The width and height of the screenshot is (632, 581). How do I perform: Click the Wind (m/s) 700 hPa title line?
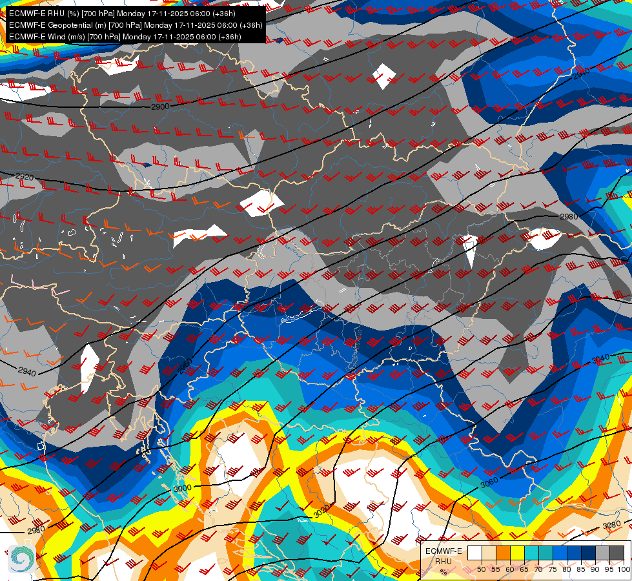[x=125, y=37]
